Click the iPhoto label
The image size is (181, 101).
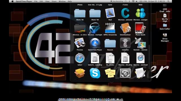tap(80, 5)
